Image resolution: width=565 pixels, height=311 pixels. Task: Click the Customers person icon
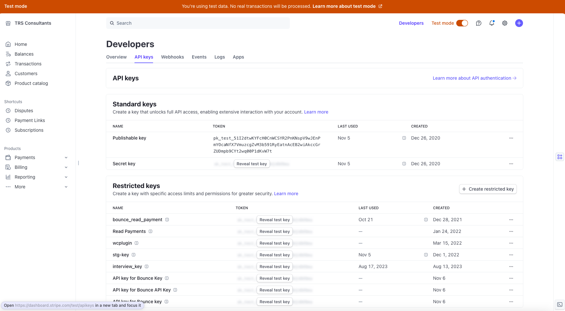8,74
